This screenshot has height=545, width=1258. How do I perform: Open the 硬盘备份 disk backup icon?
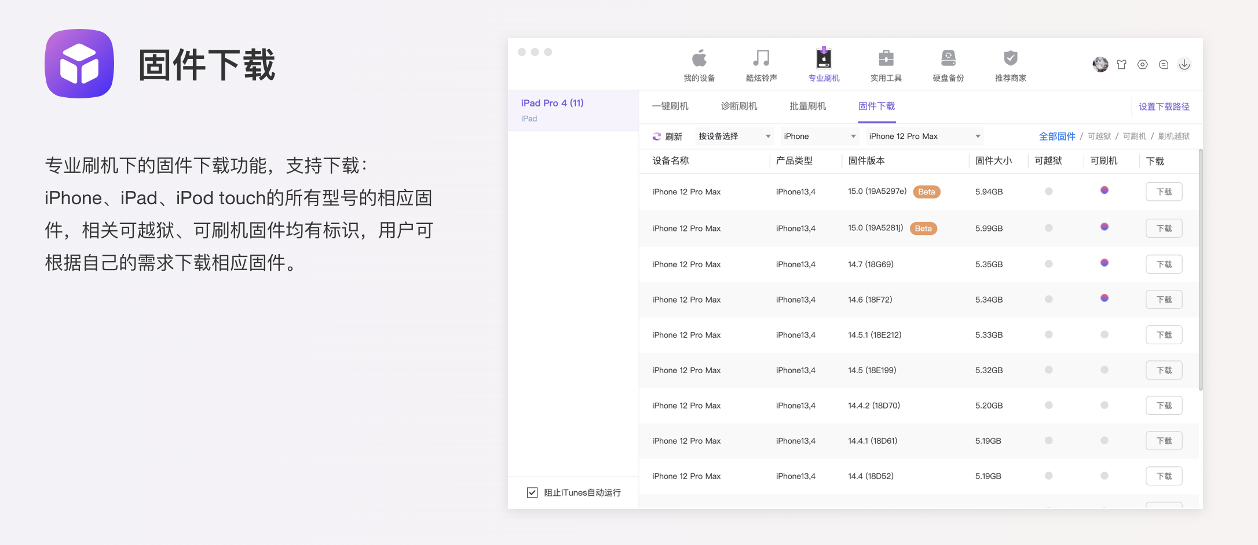948,58
